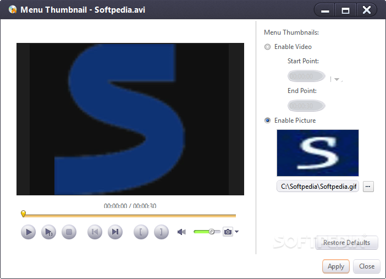Click the Start Point time field
The height and width of the screenshot is (279, 386).
[x=306, y=76]
